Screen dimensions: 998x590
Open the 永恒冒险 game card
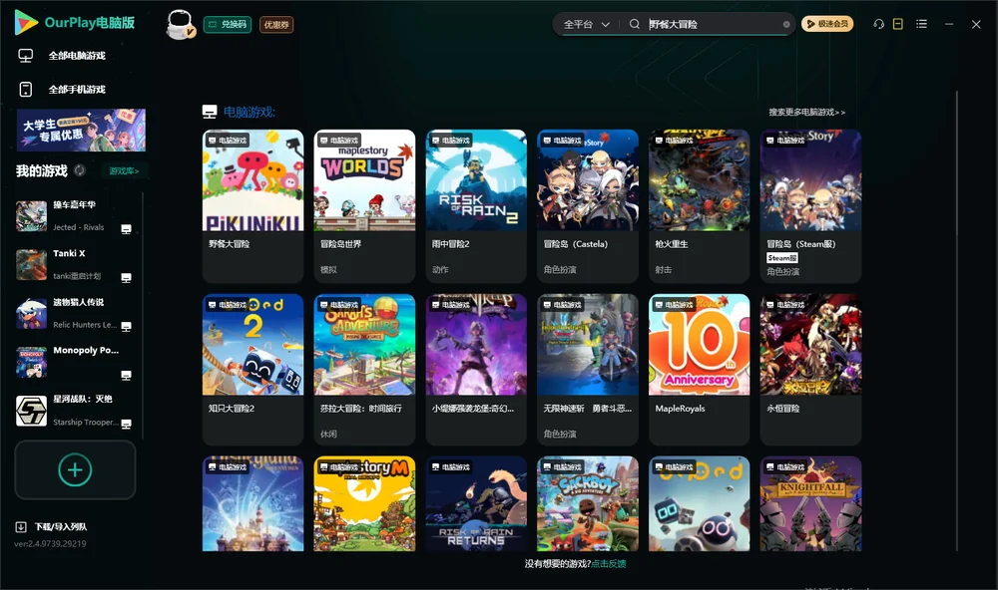[810, 370]
